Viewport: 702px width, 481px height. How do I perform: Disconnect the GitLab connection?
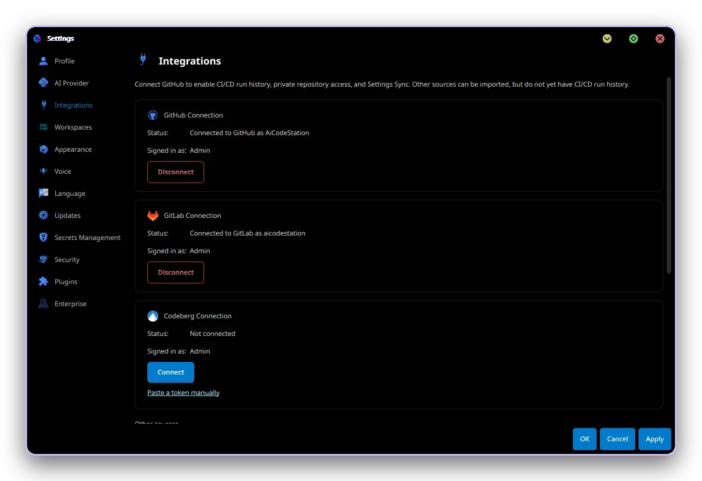(175, 272)
